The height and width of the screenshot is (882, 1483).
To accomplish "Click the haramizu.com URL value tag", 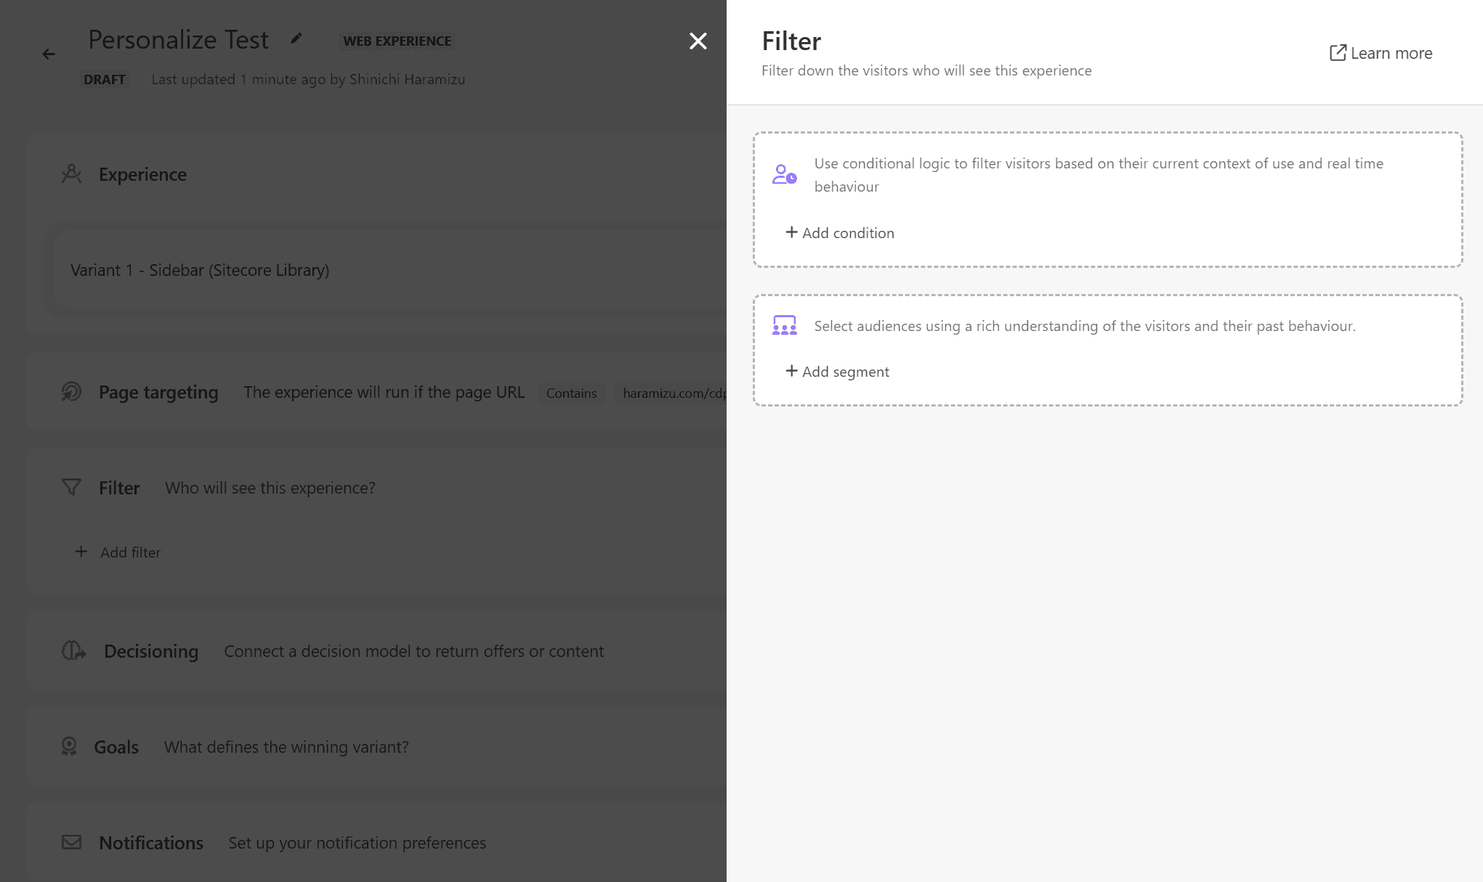I will point(672,393).
